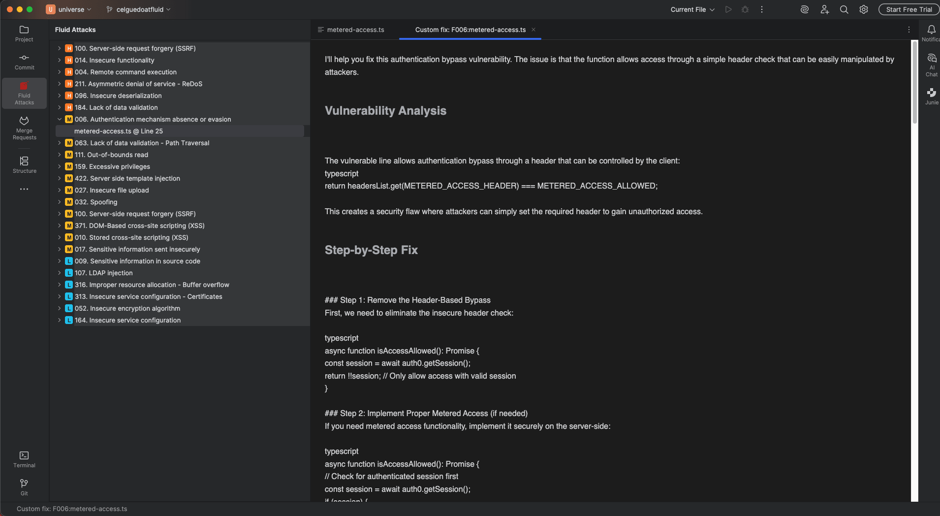Open the Merge Requests tool window
This screenshot has height=516, width=940.
[24, 128]
